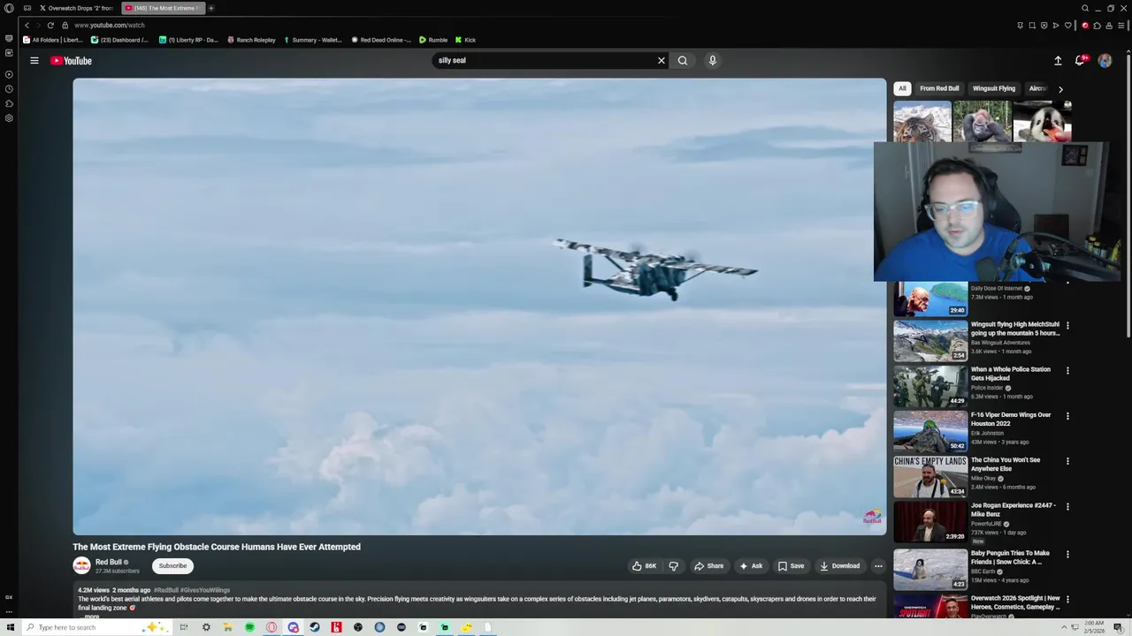Open Summary - Wallet bookmark
Image resolution: width=1132 pixels, height=636 pixels.
point(312,40)
